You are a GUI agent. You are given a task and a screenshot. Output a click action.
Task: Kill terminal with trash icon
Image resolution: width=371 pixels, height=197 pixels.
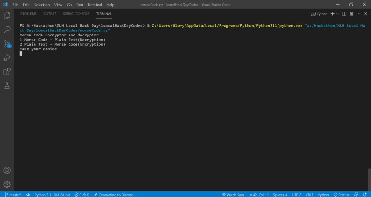click(x=352, y=14)
